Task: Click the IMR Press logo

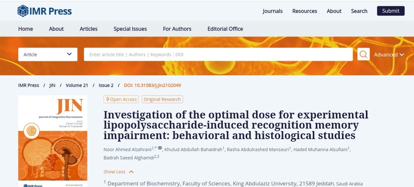Action: click(45, 11)
